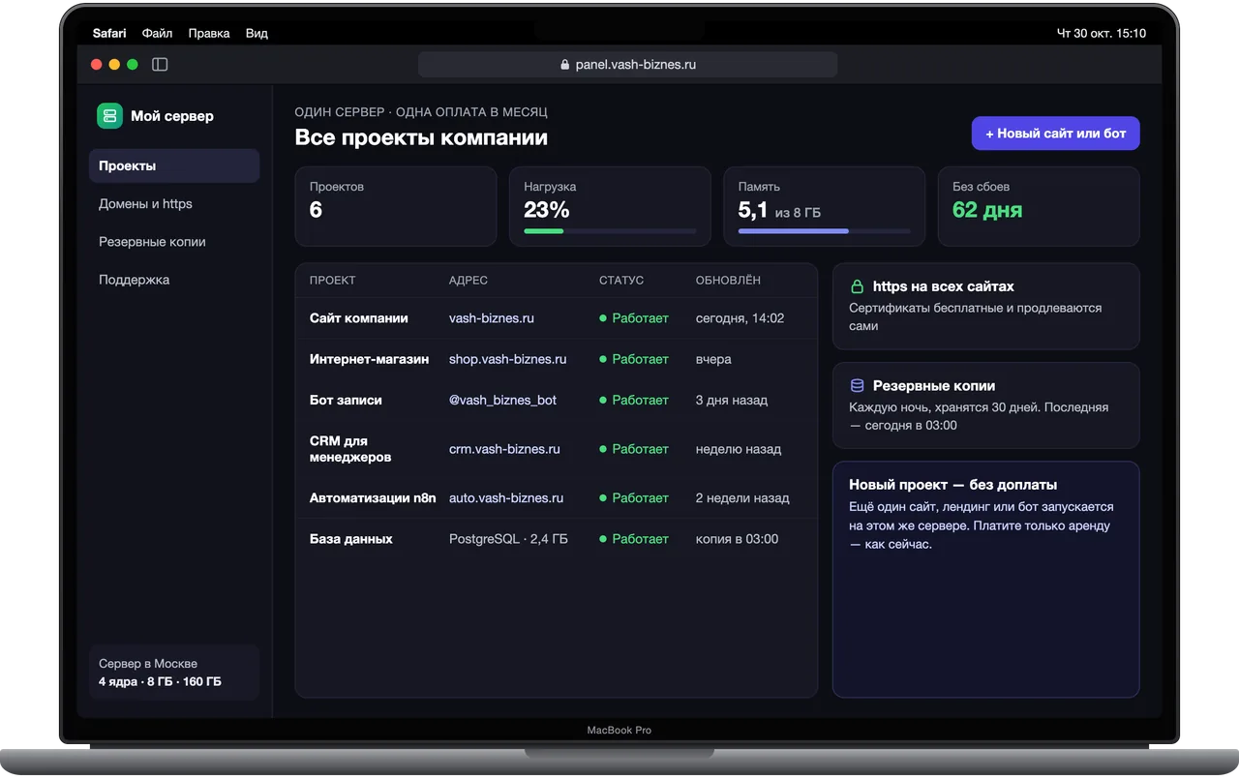Open the Safari menu in menu bar
The height and width of the screenshot is (779, 1239).
point(109,33)
